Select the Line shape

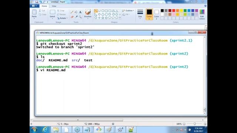point(96,11)
